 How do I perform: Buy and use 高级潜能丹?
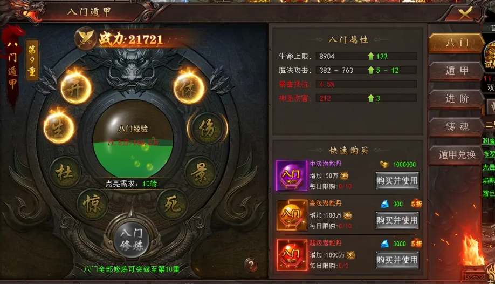[x=397, y=220]
